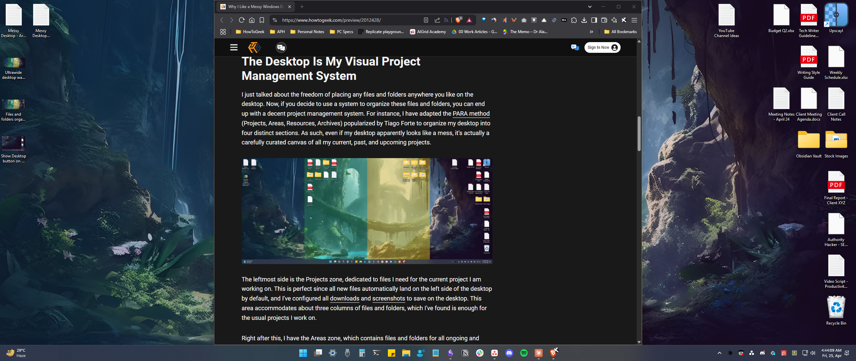Toggle reader mode for this page
The height and width of the screenshot is (361, 856).
426,20
